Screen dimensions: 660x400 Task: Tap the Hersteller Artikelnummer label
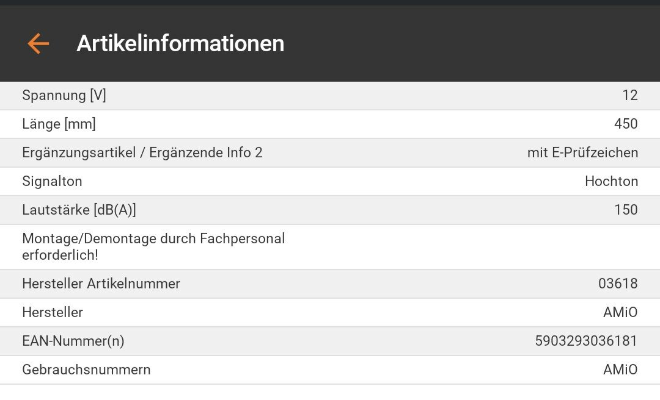[101, 284]
